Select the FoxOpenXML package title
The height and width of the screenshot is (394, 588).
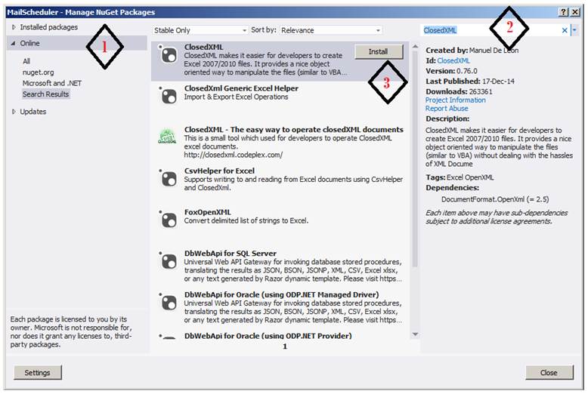(207, 212)
